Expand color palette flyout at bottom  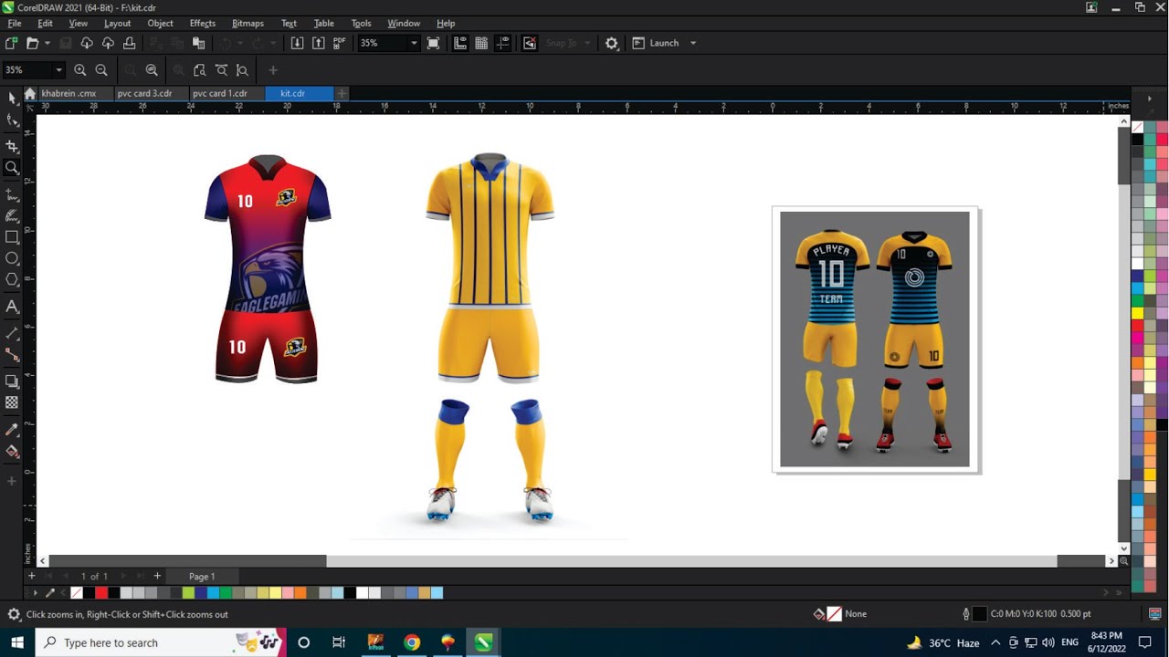(1119, 593)
